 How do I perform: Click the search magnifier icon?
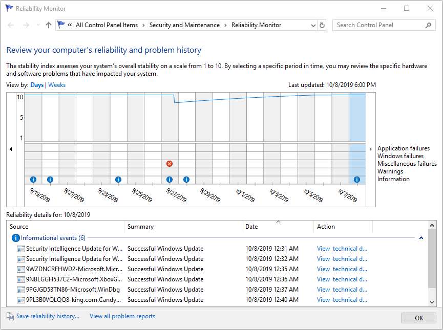(428, 25)
